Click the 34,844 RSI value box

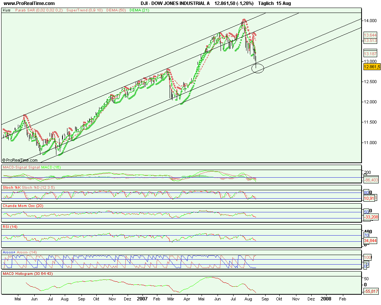370,241
